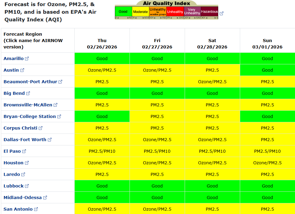295x214 pixels.
Task: Click Amarillo's Thursday Good forecast cell
Action: click(x=102, y=59)
